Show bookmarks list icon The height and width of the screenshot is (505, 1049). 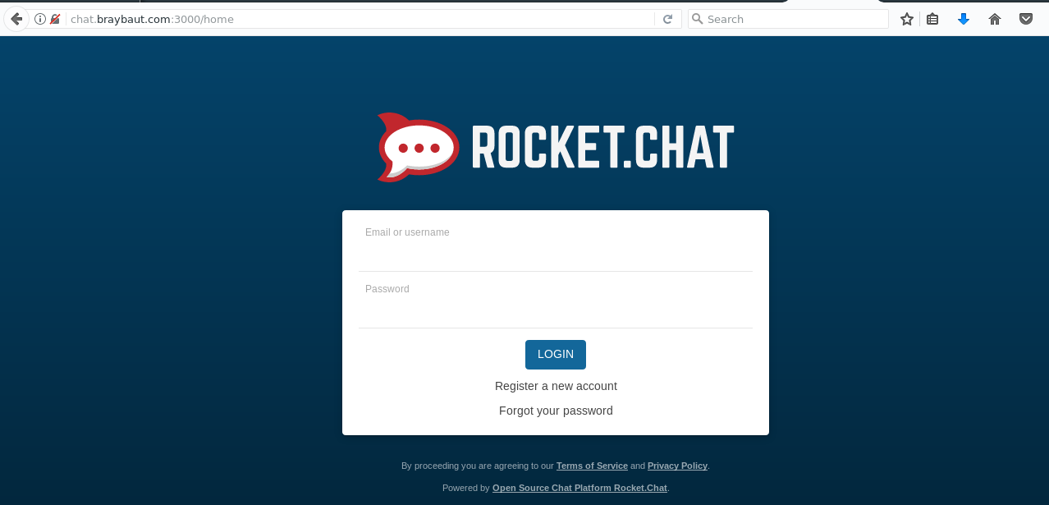[x=932, y=19]
